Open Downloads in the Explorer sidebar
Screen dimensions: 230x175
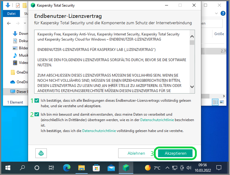[x=21, y=34]
